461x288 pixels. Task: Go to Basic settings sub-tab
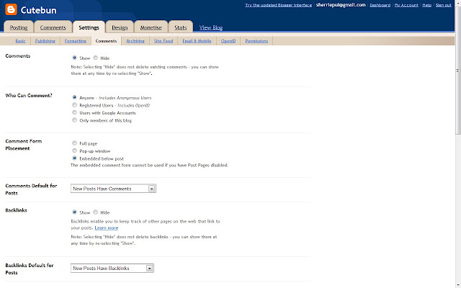[x=20, y=41]
